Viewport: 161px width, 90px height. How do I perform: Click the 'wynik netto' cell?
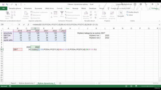tap(8, 40)
